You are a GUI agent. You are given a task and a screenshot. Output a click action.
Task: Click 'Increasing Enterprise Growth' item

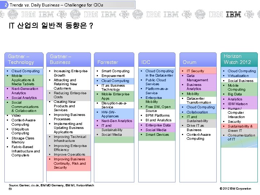[71, 73]
